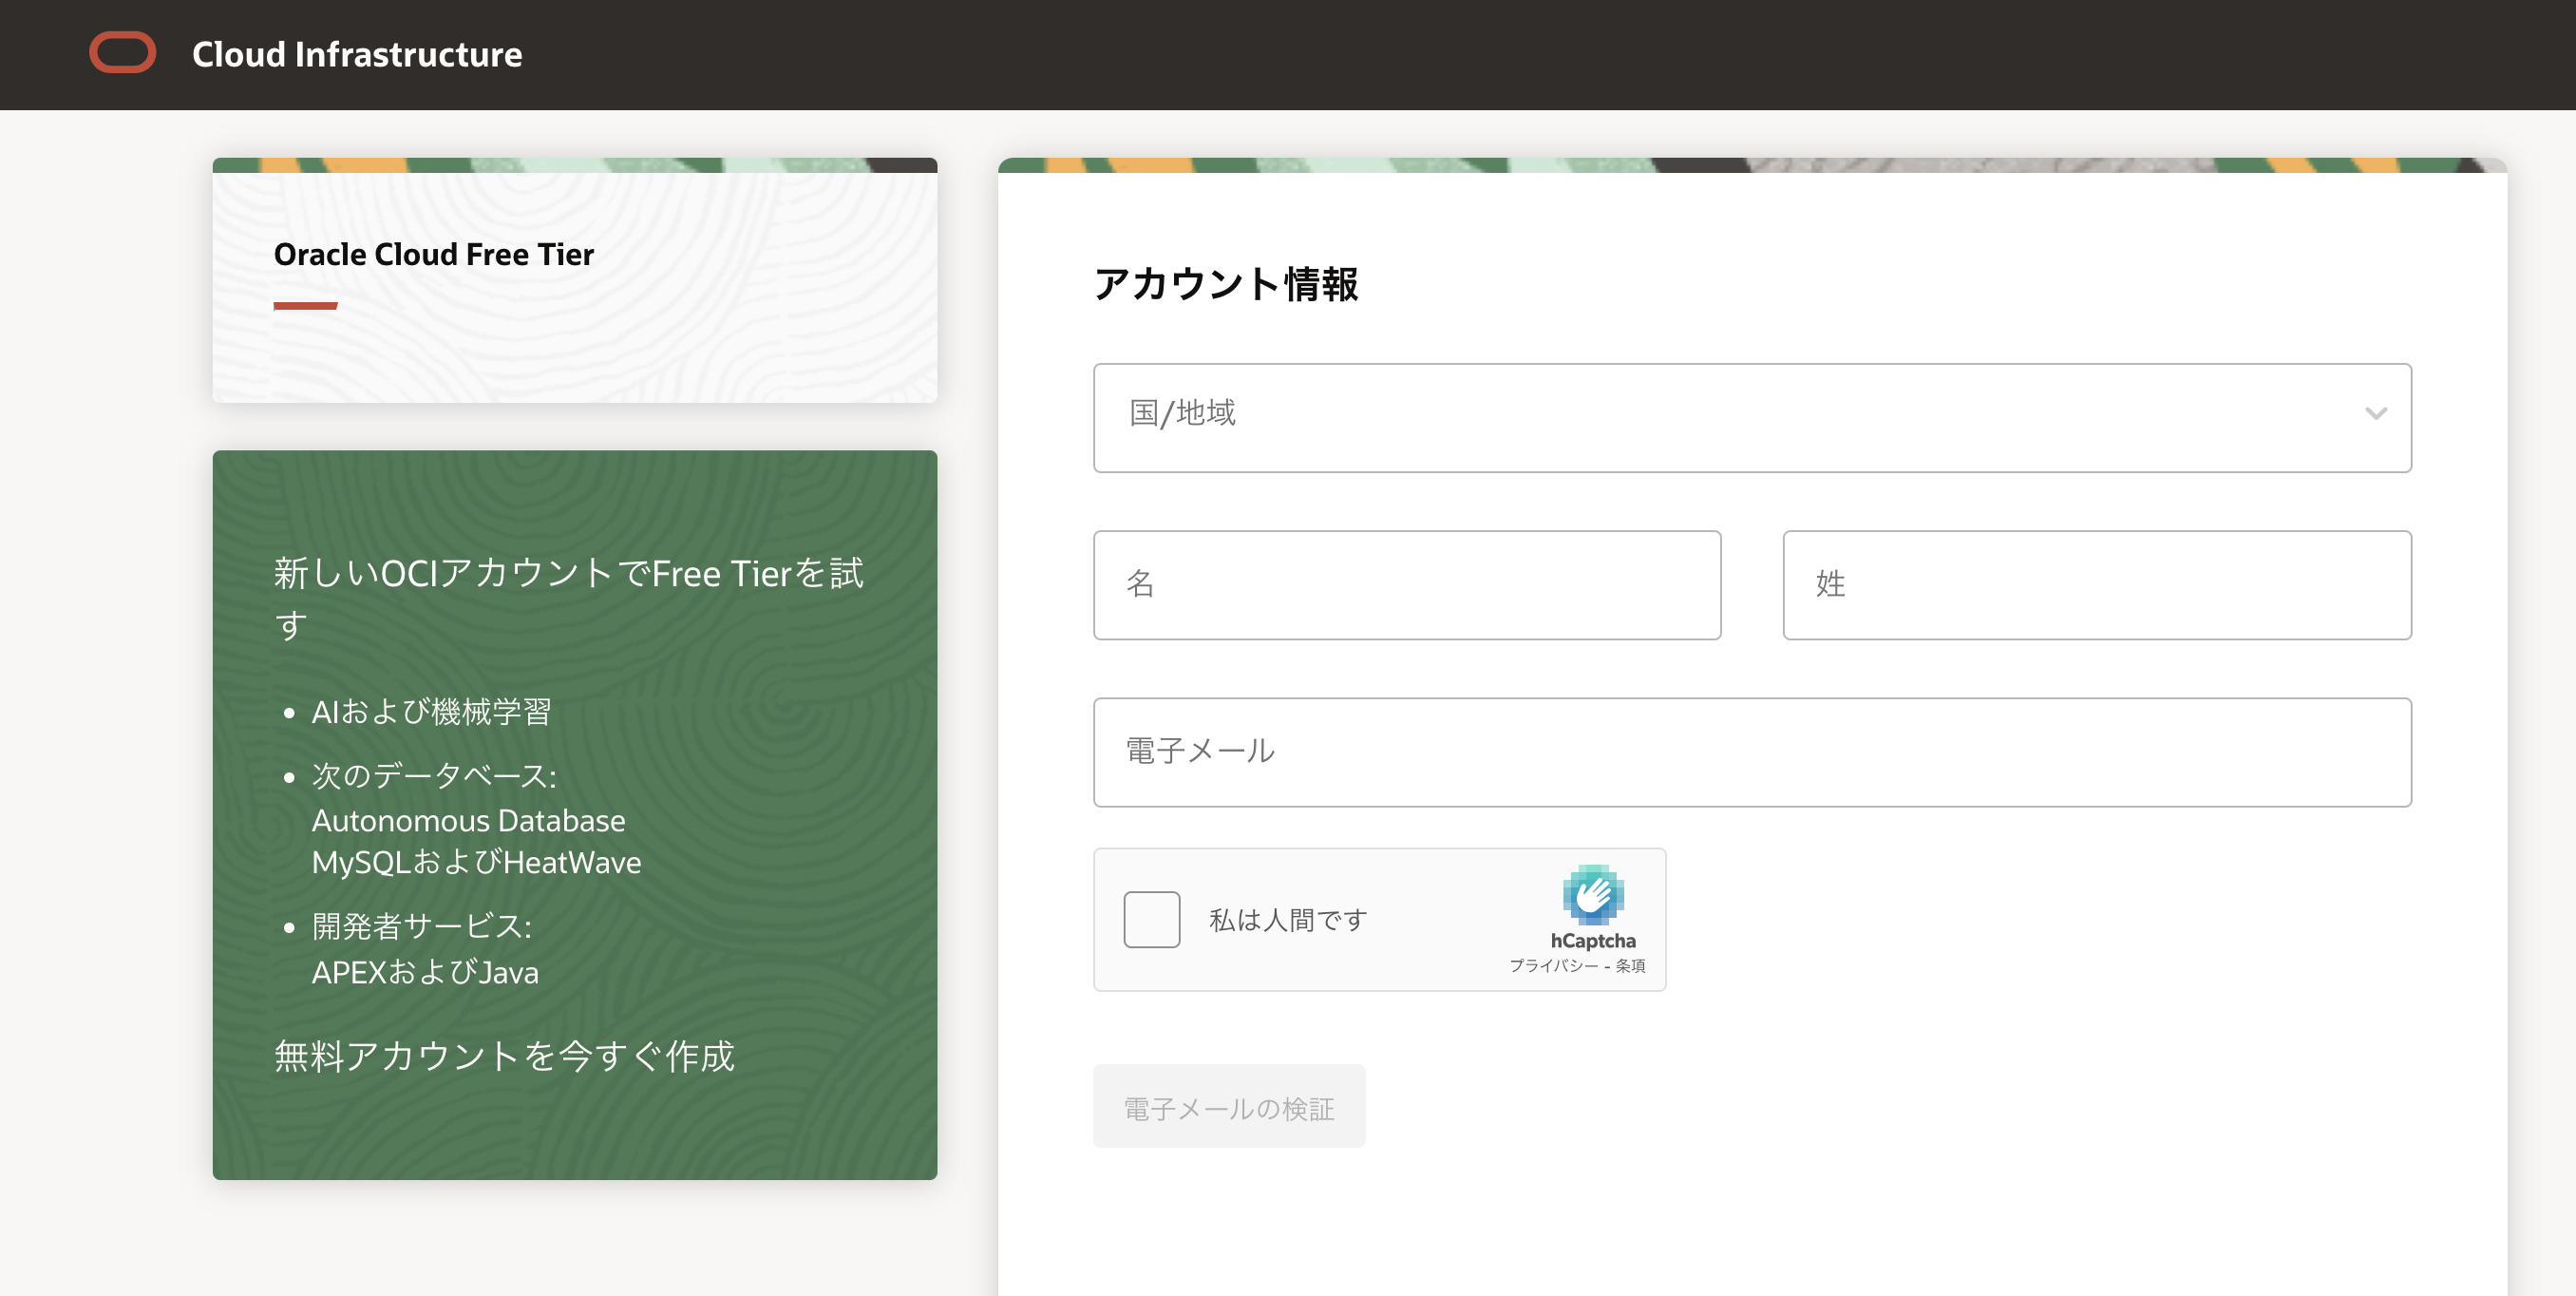Click the 姓 last name field
Viewport: 2576px width, 1296px height.
pos(2096,585)
